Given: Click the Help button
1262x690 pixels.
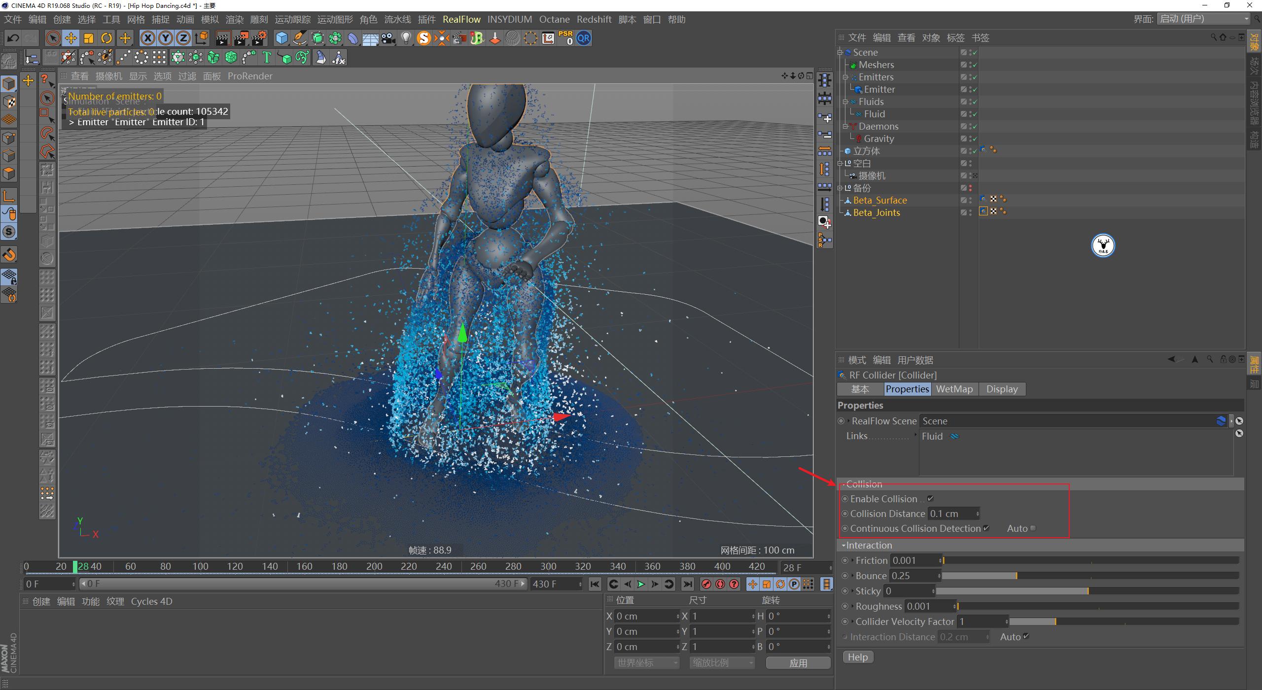Looking at the screenshot, I should click(x=857, y=656).
